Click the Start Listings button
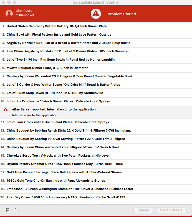 171,210
